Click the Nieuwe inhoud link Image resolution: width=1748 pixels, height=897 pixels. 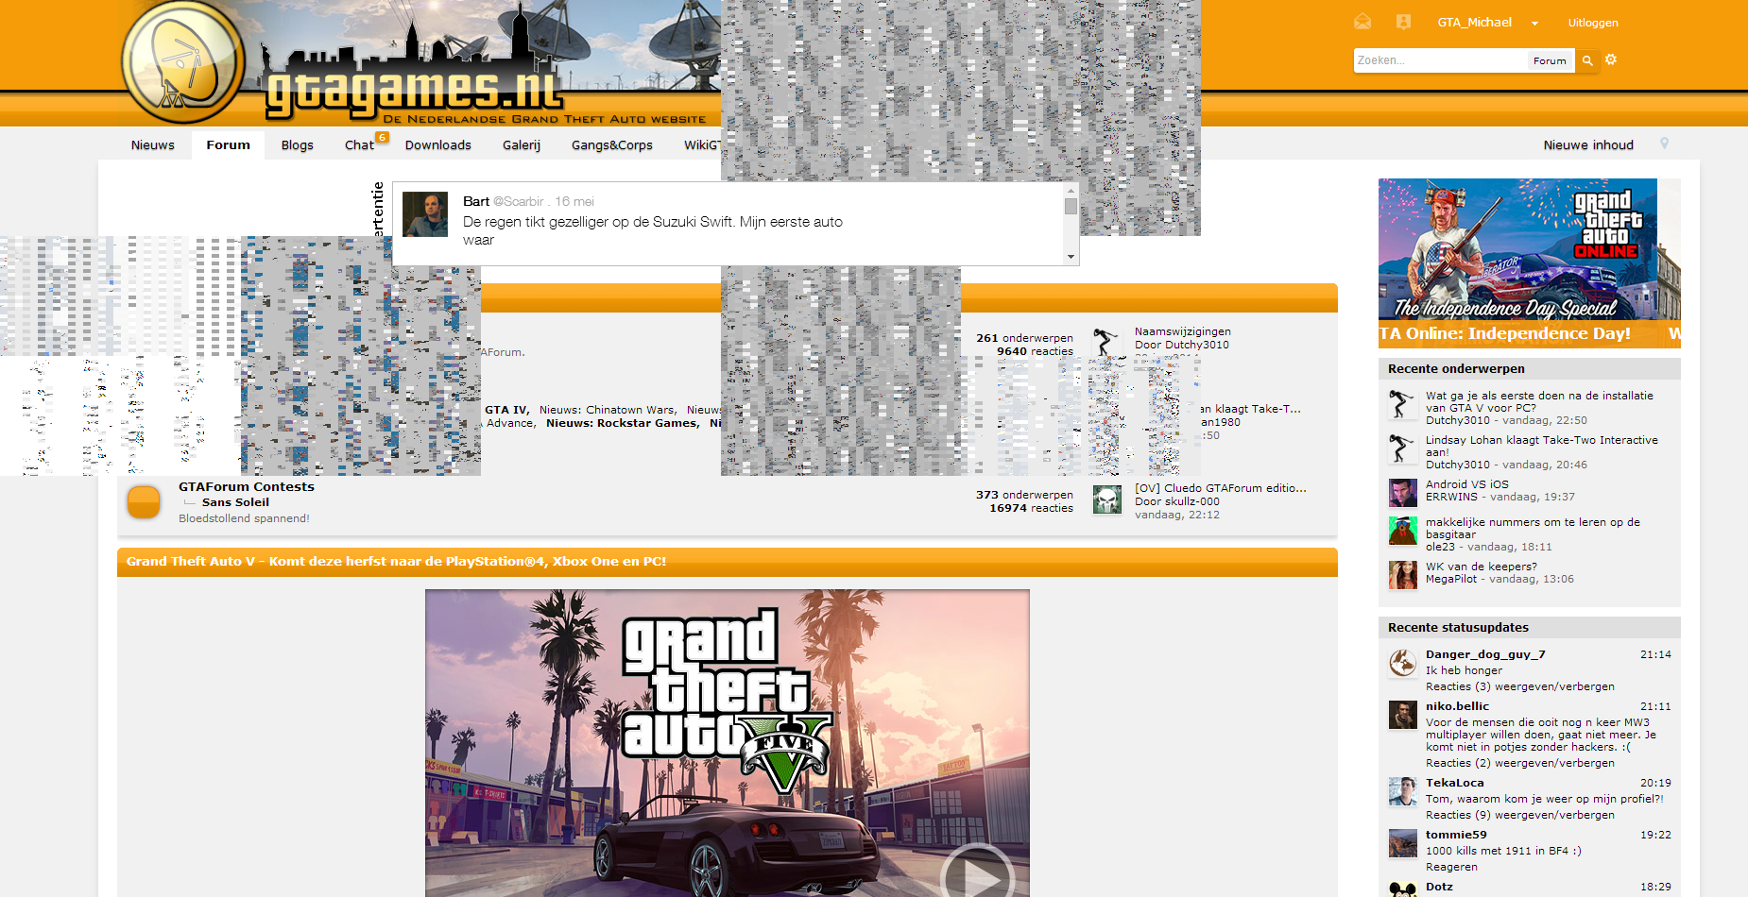tap(1588, 144)
